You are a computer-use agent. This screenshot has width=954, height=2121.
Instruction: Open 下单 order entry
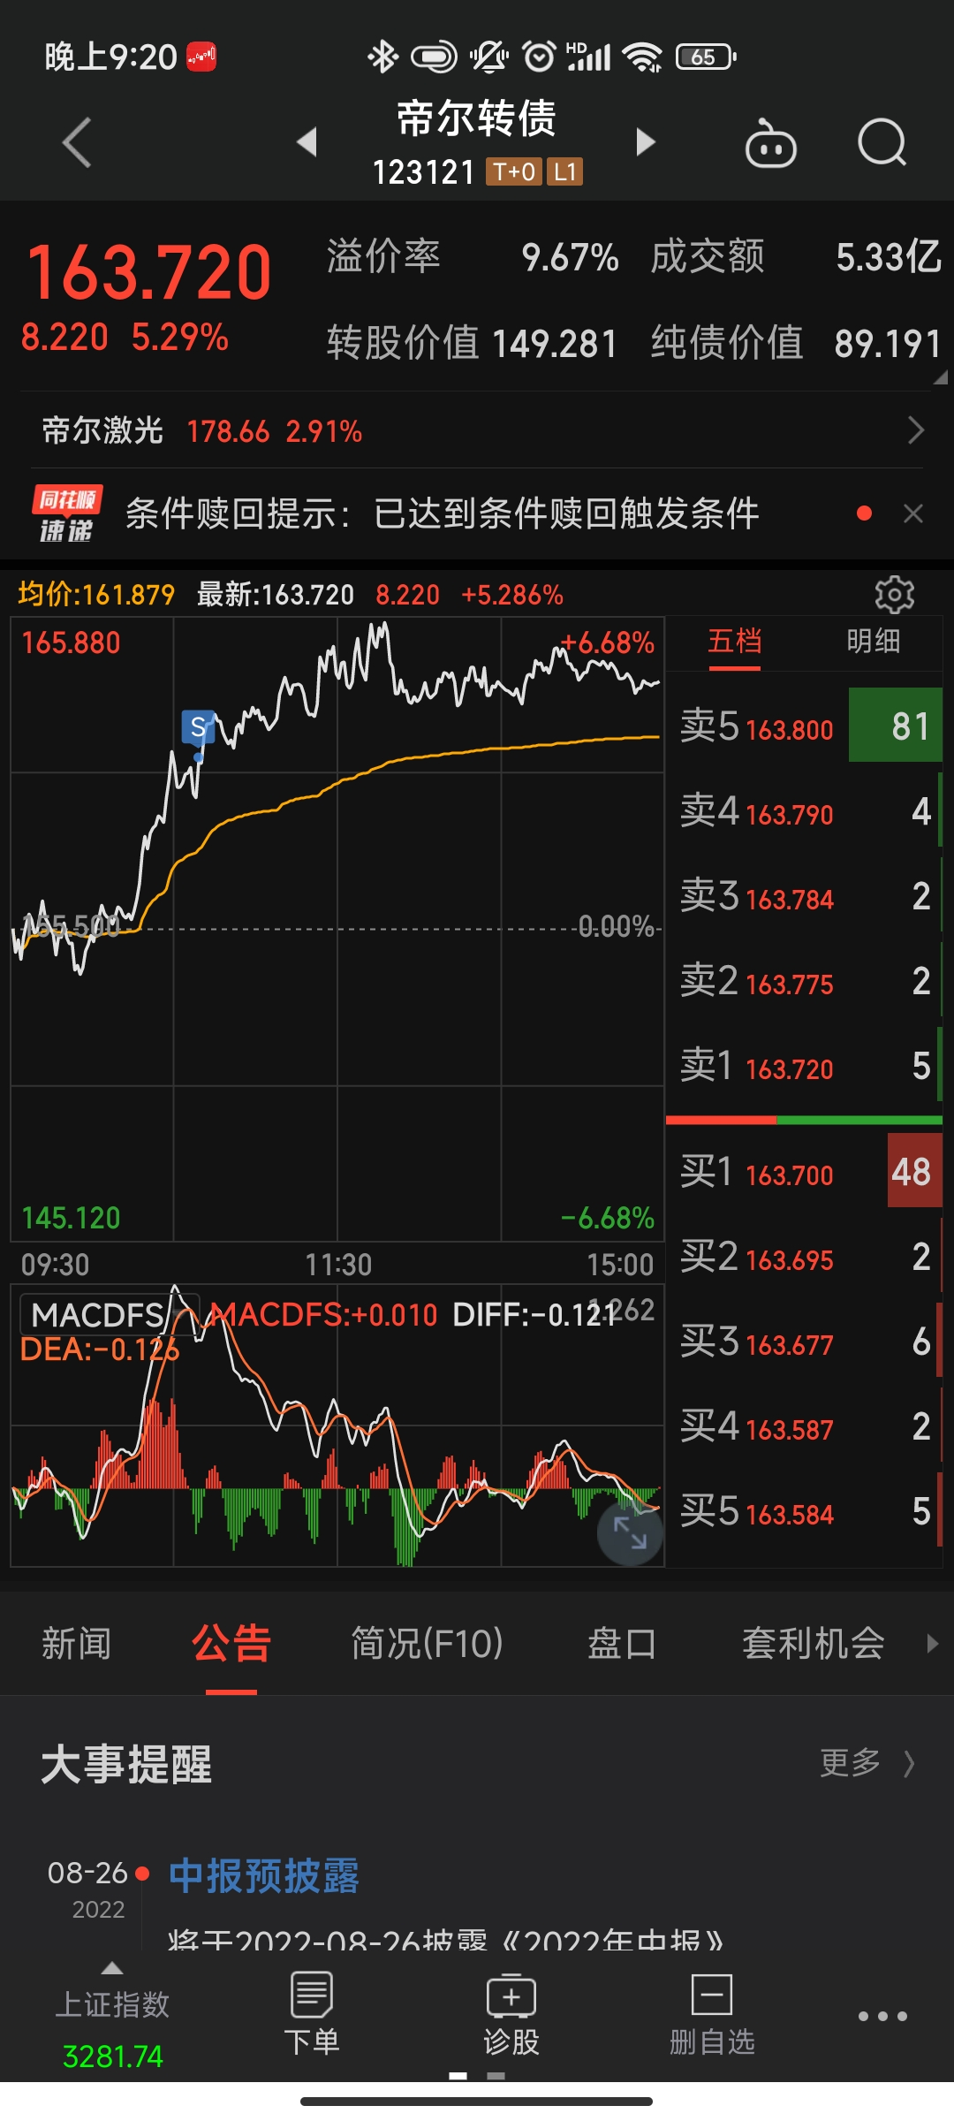(311, 2014)
